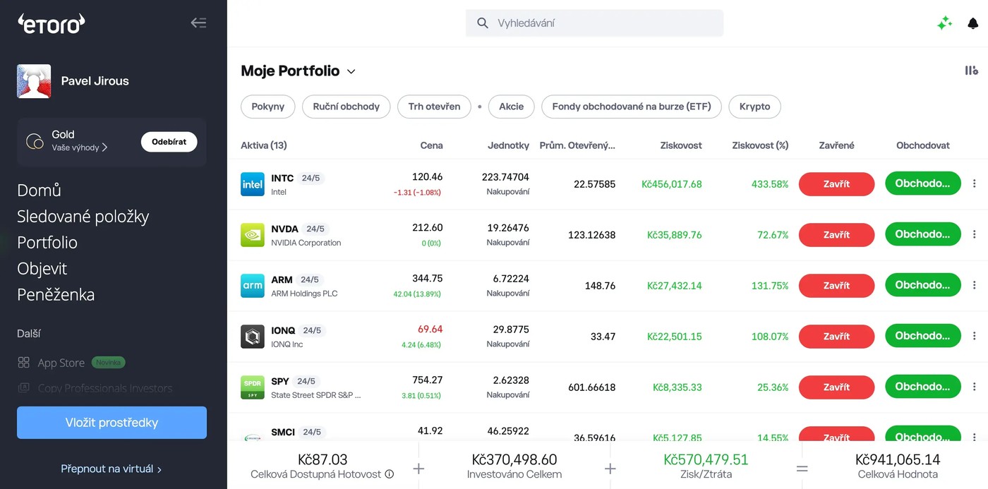Click Pavel Jirous profile avatar
988x489 pixels.
pyautogui.click(x=34, y=81)
